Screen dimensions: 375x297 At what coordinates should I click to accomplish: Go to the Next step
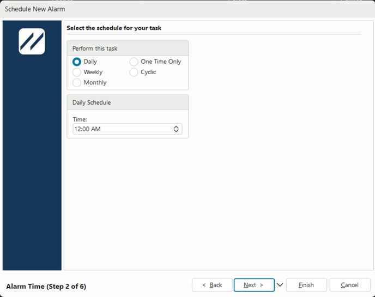point(254,285)
